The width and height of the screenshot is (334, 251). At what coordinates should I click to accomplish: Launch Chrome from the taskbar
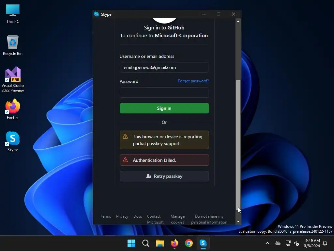189,243
